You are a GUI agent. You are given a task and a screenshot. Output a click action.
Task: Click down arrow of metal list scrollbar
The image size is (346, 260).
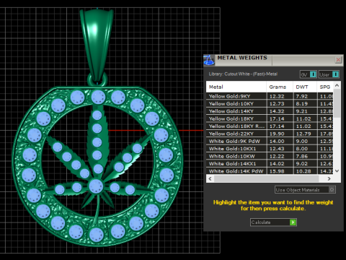337,171
